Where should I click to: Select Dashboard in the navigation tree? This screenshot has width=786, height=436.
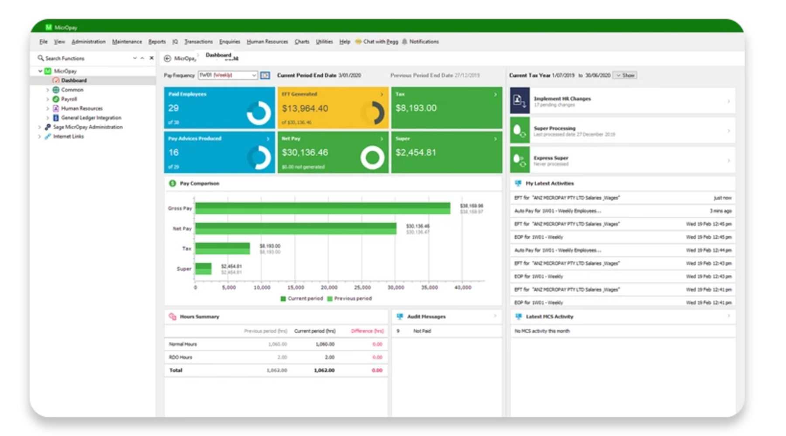[x=74, y=80]
